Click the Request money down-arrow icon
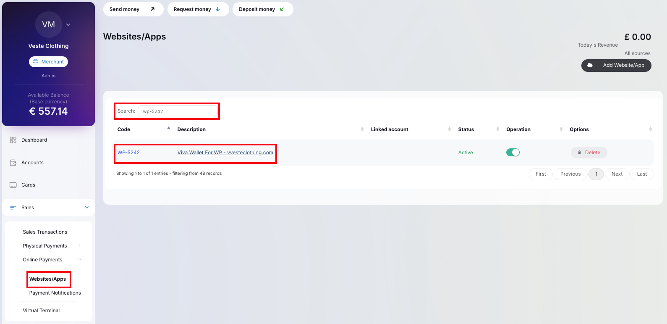 pyautogui.click(x=217, y=9)
